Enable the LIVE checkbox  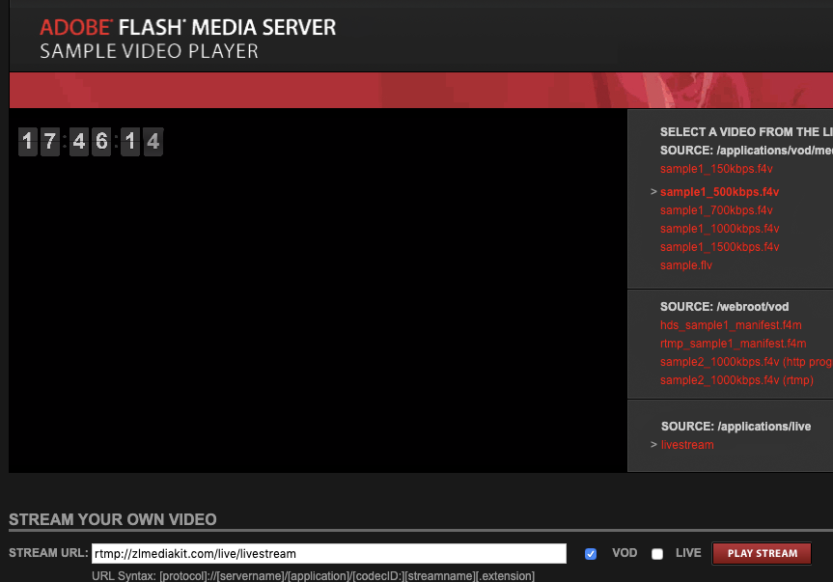tap(657, 553)
